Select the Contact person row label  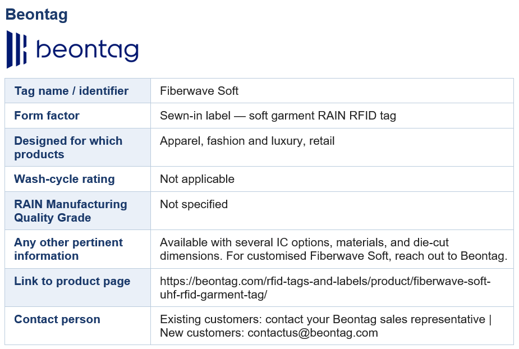tap(57, 319)
